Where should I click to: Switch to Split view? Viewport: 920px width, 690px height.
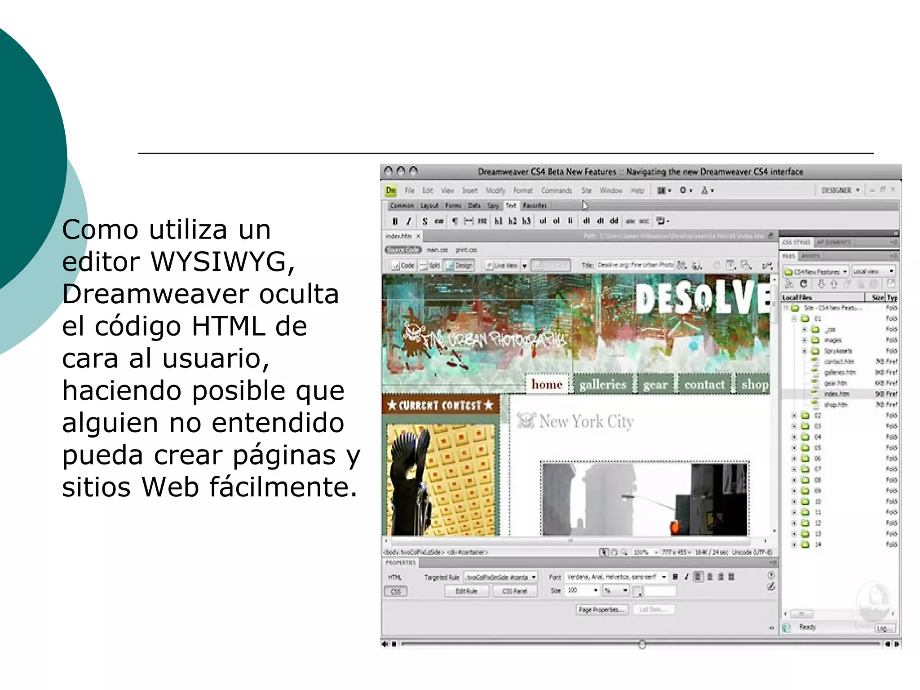[x=430, y=265]
